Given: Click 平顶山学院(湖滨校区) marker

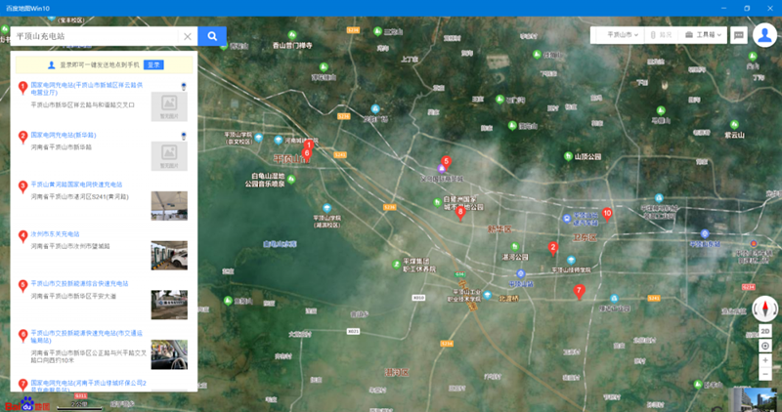Looking at the screenshot, I should click(x=326, y=208).
